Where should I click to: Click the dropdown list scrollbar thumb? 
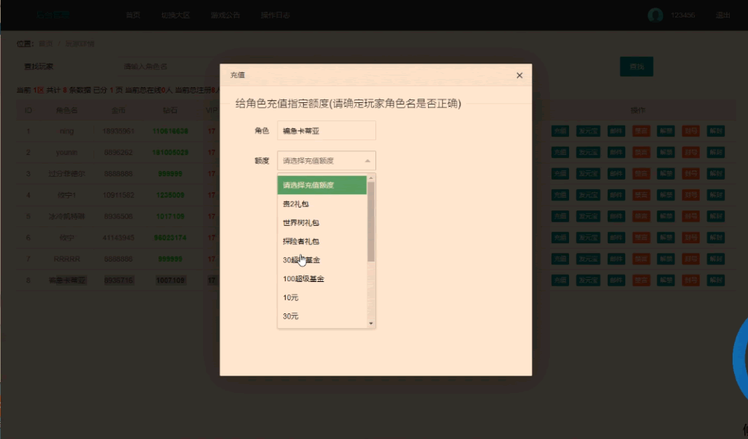coord(371,221)
